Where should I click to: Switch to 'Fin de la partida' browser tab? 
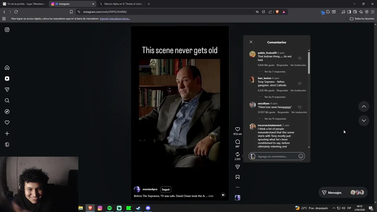coord(24,4)
